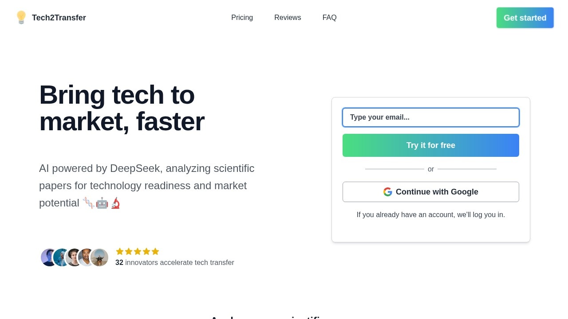Image resolution: width=568 pixels, height=319 pixels.
Task: Click the microscope emoji in the tagline
Action: 115,203
